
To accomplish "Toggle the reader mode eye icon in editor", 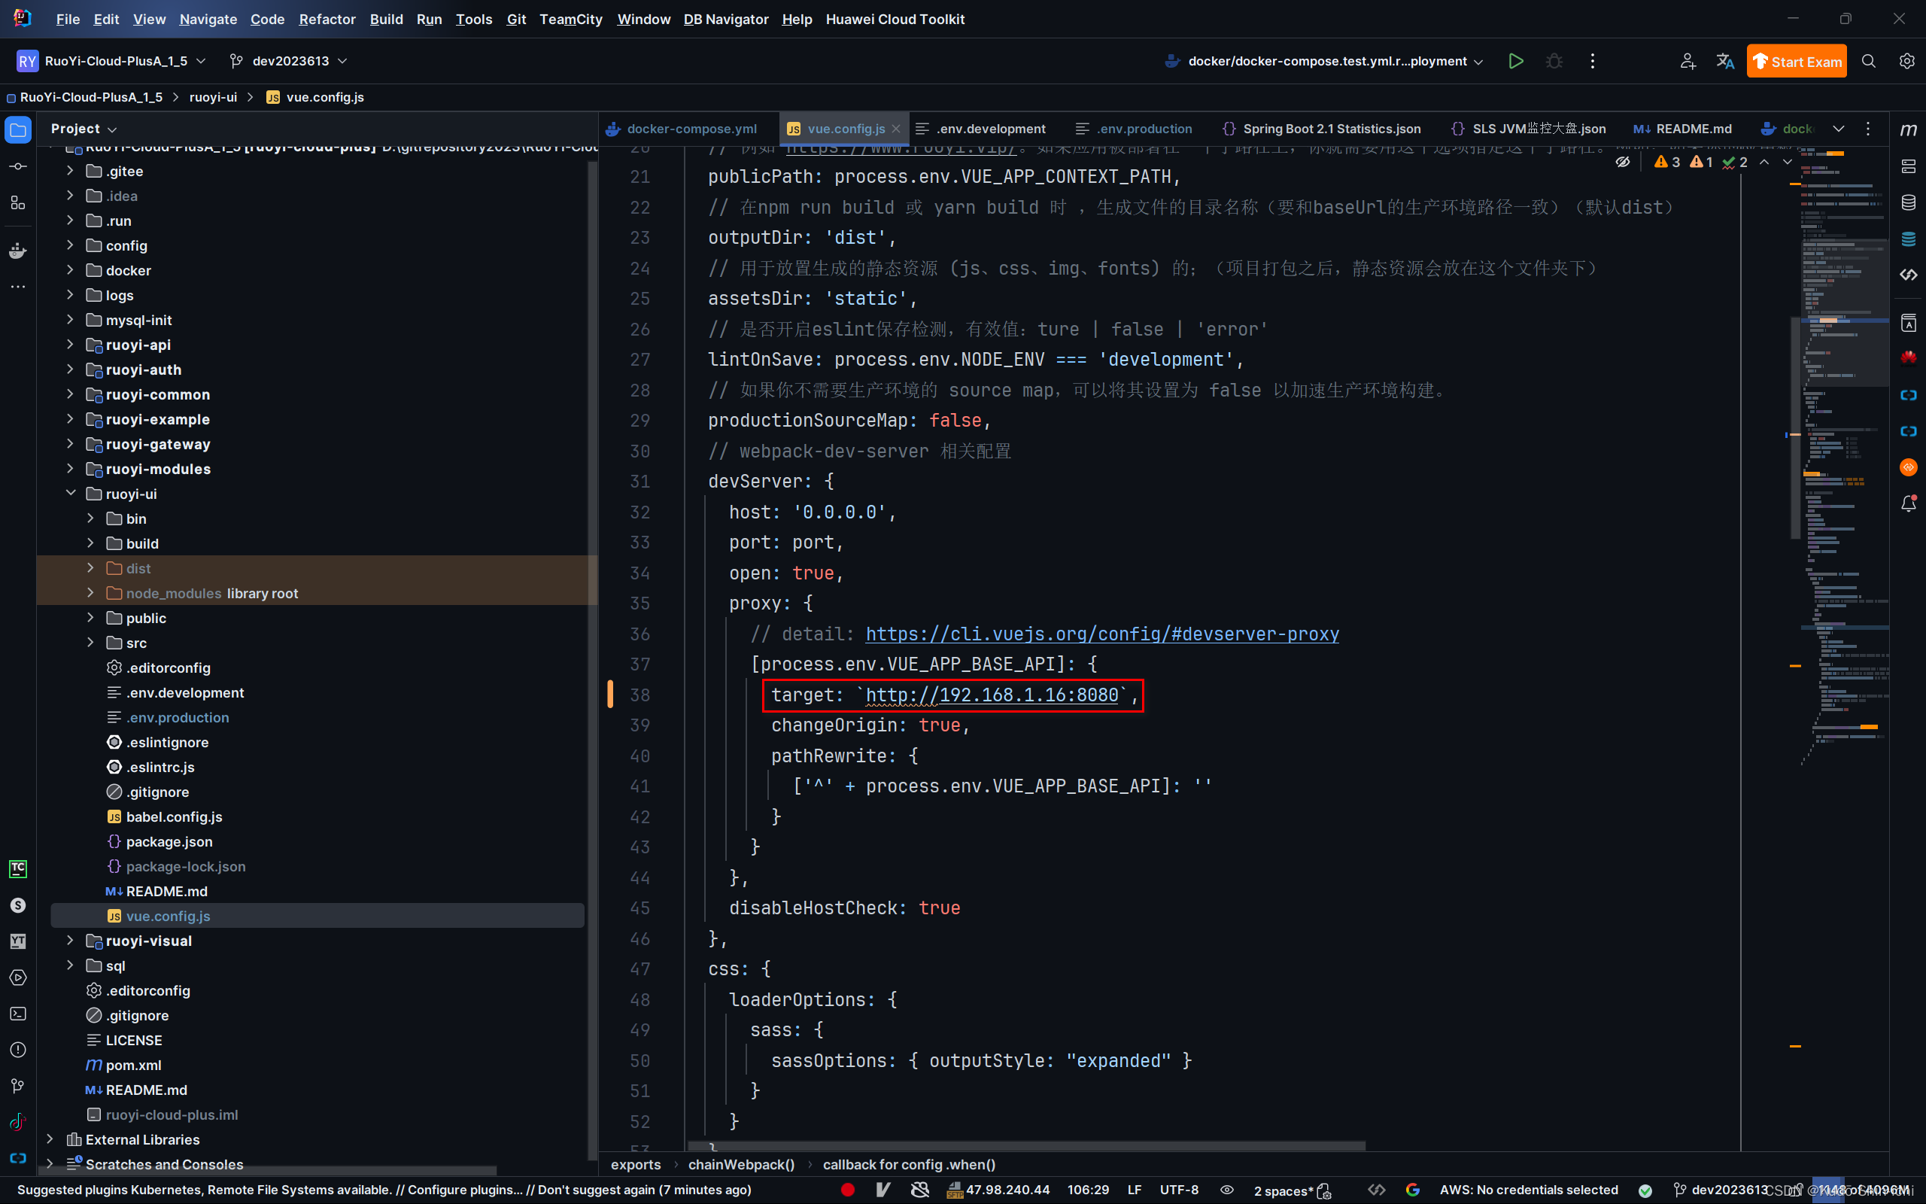I will (x=1622, y=163).
